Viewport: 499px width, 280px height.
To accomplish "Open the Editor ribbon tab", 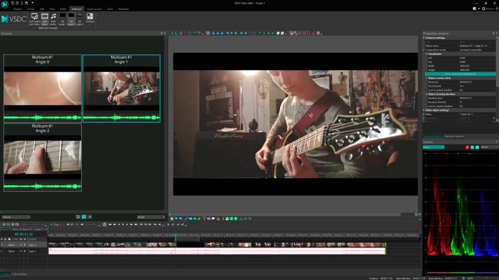I will tap(64, 9).
